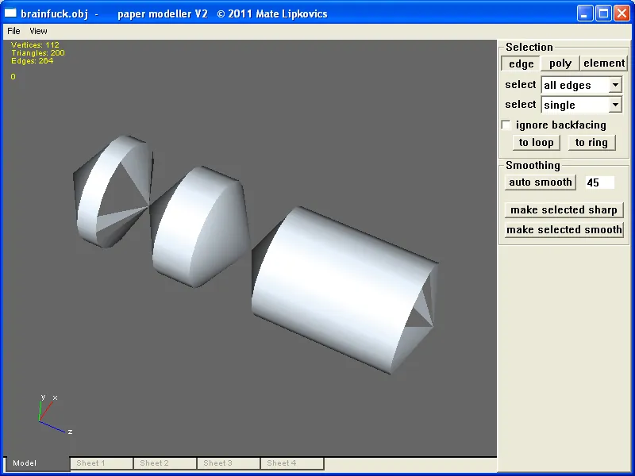Focus the smoothing angle field showing 45
Screen dimensions: 635x476
(599, 182)
